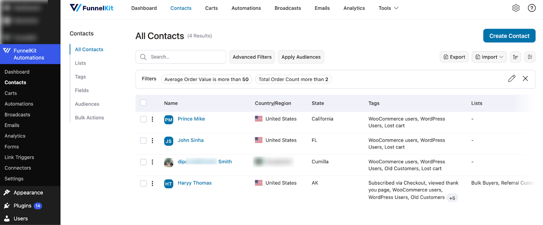Click the Country/Region column header
This screenshot has width=543, height=225.
273,103
